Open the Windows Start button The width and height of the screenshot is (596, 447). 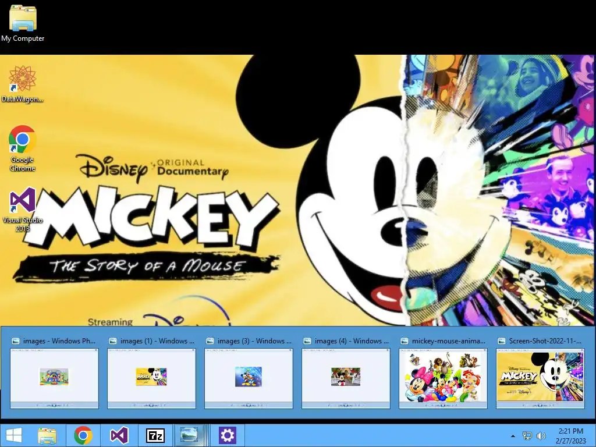point(14,435)
